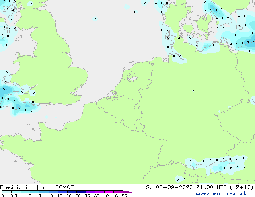Click the legend tick label 50
Screen dimensions: 255x197
(124, 195)
